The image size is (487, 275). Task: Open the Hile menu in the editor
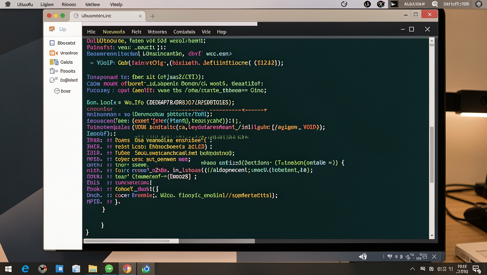pos(91,32)
